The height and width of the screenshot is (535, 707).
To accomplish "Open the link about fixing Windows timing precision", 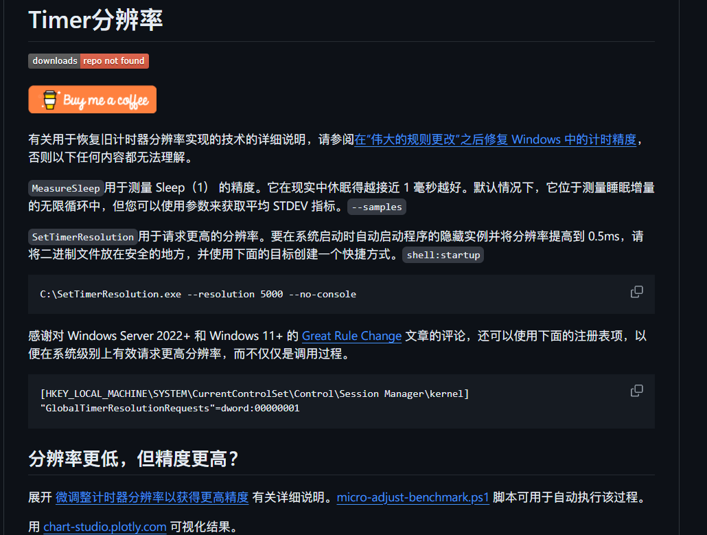I will tap(495, 139).
